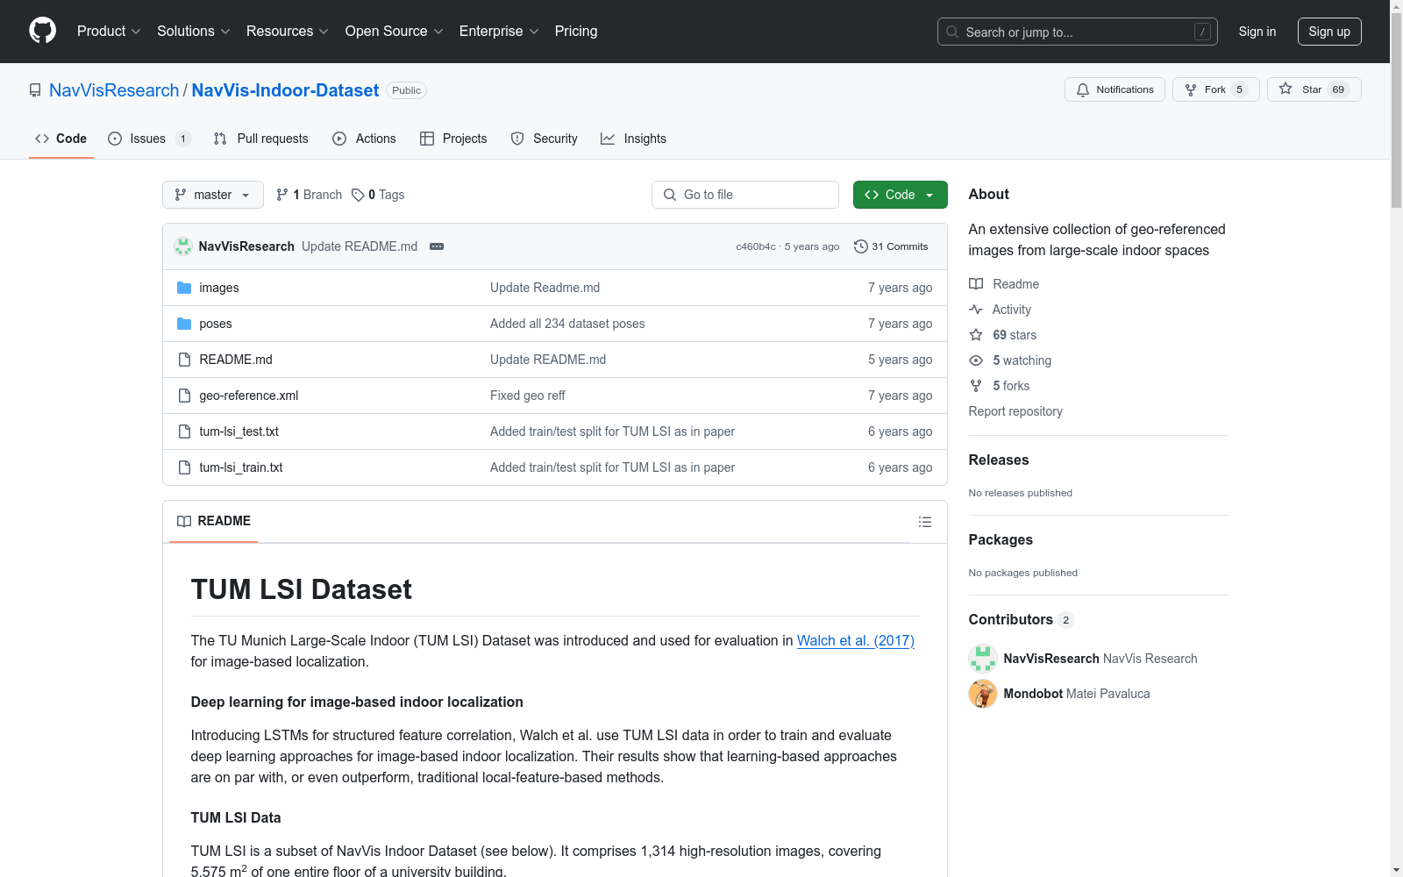
Task: Click the star icon in the Star button
Action: coord(1285,89)
